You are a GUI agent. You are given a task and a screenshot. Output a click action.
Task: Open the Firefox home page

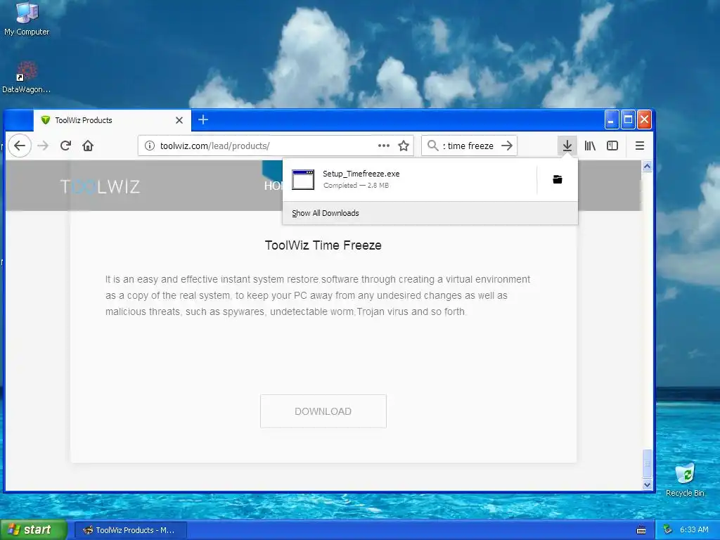[x=88, y=146]
